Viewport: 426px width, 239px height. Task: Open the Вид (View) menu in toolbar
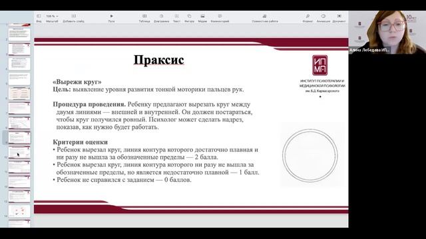click(39, 18)
